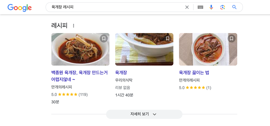Click into the 육개장 레시피 search field
This screenshot has width=270, height=126.
(115, 7)
